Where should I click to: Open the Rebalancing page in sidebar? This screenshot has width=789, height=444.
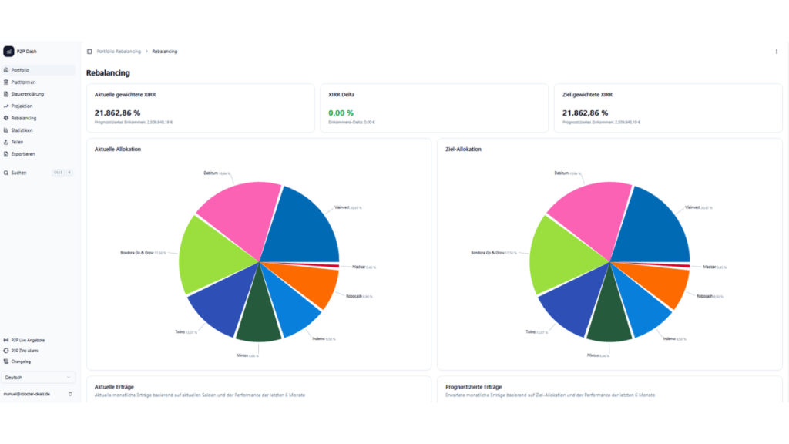(x=23, y=118)
